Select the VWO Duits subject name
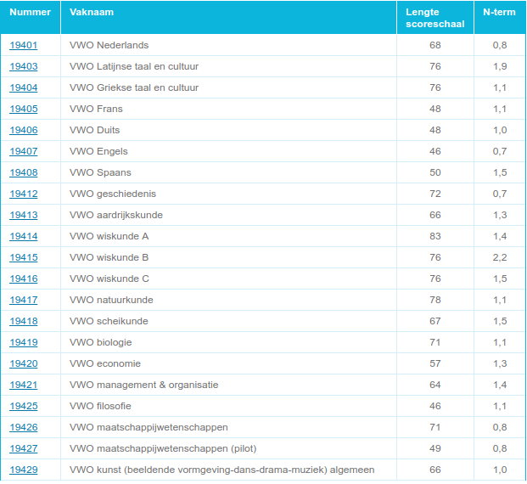527x484 pixels. click(94, 130)
